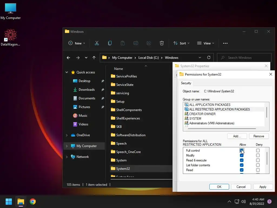Click the Apply button

click(263, 187)
